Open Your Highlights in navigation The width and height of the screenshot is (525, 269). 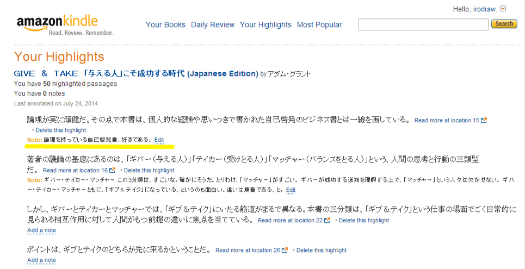[265, 25]
